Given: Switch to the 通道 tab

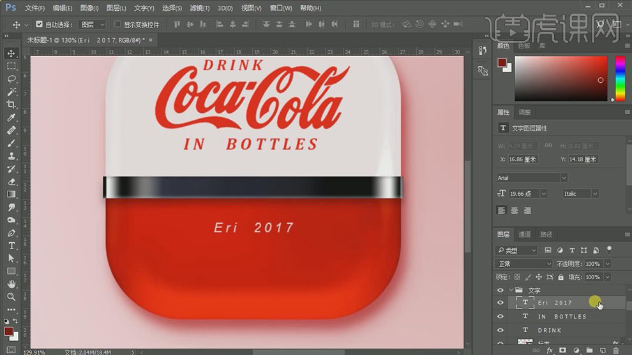Looking at the screenshot, I should (524, 234).
